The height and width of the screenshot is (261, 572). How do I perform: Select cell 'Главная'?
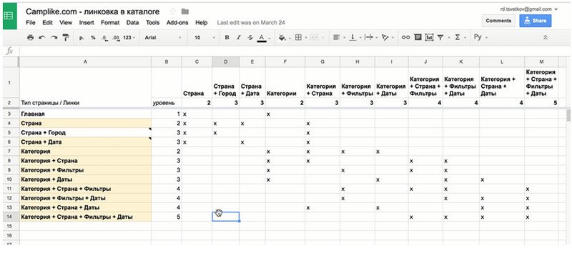point(85,114)
